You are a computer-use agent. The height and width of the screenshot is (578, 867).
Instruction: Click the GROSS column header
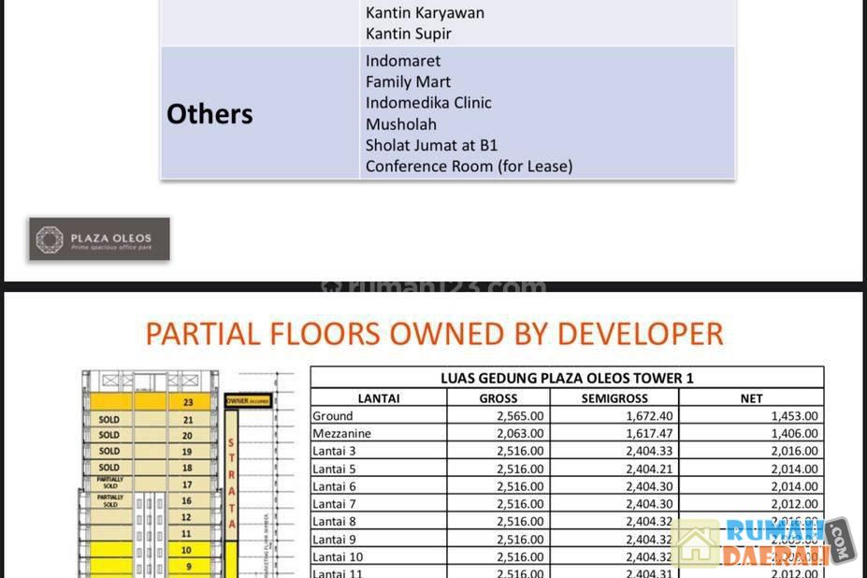pyautogui.click(x=498, y=398)
